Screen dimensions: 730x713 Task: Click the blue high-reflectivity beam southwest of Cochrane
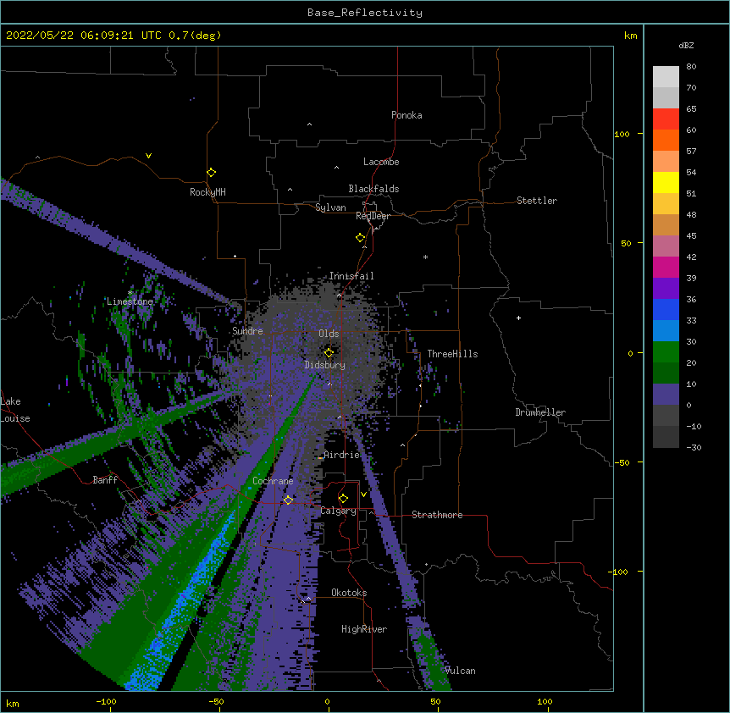click(x=186, y=600)
